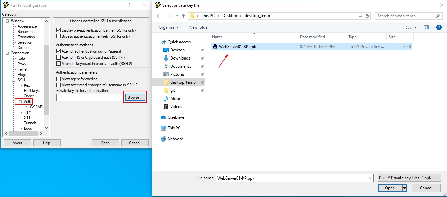Toggle Display pre-authentication banner checkbox

click(59, 30)
